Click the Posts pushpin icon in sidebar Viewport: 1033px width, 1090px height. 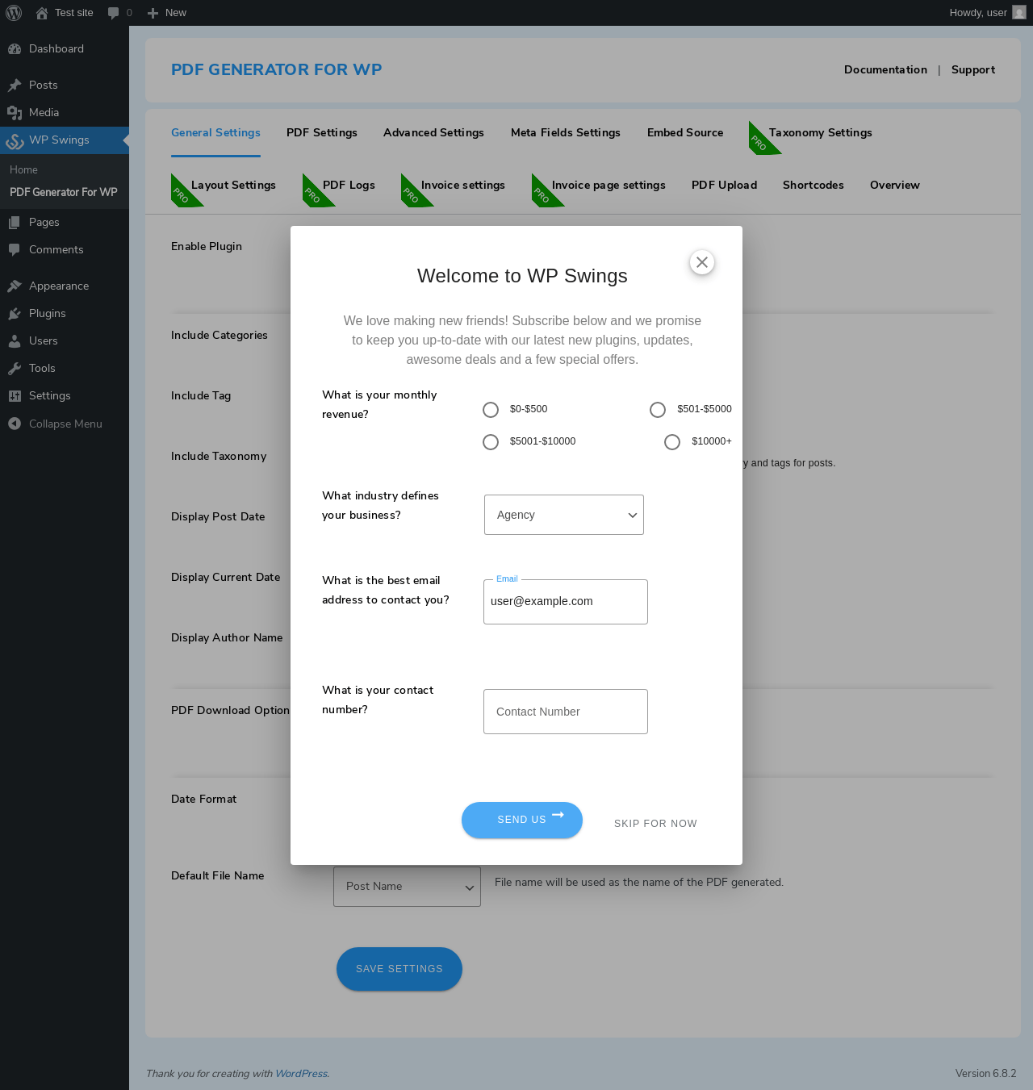click(15, 85)
